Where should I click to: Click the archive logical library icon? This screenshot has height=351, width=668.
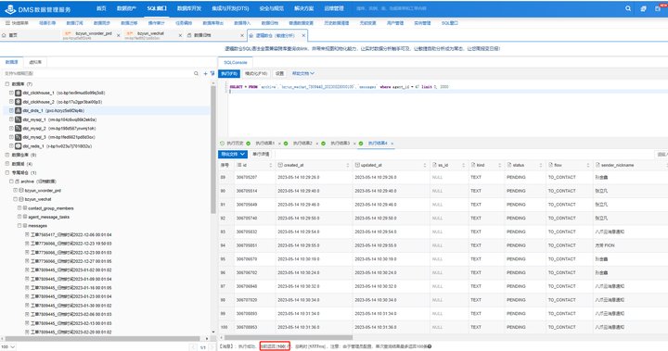click(17, 182)
